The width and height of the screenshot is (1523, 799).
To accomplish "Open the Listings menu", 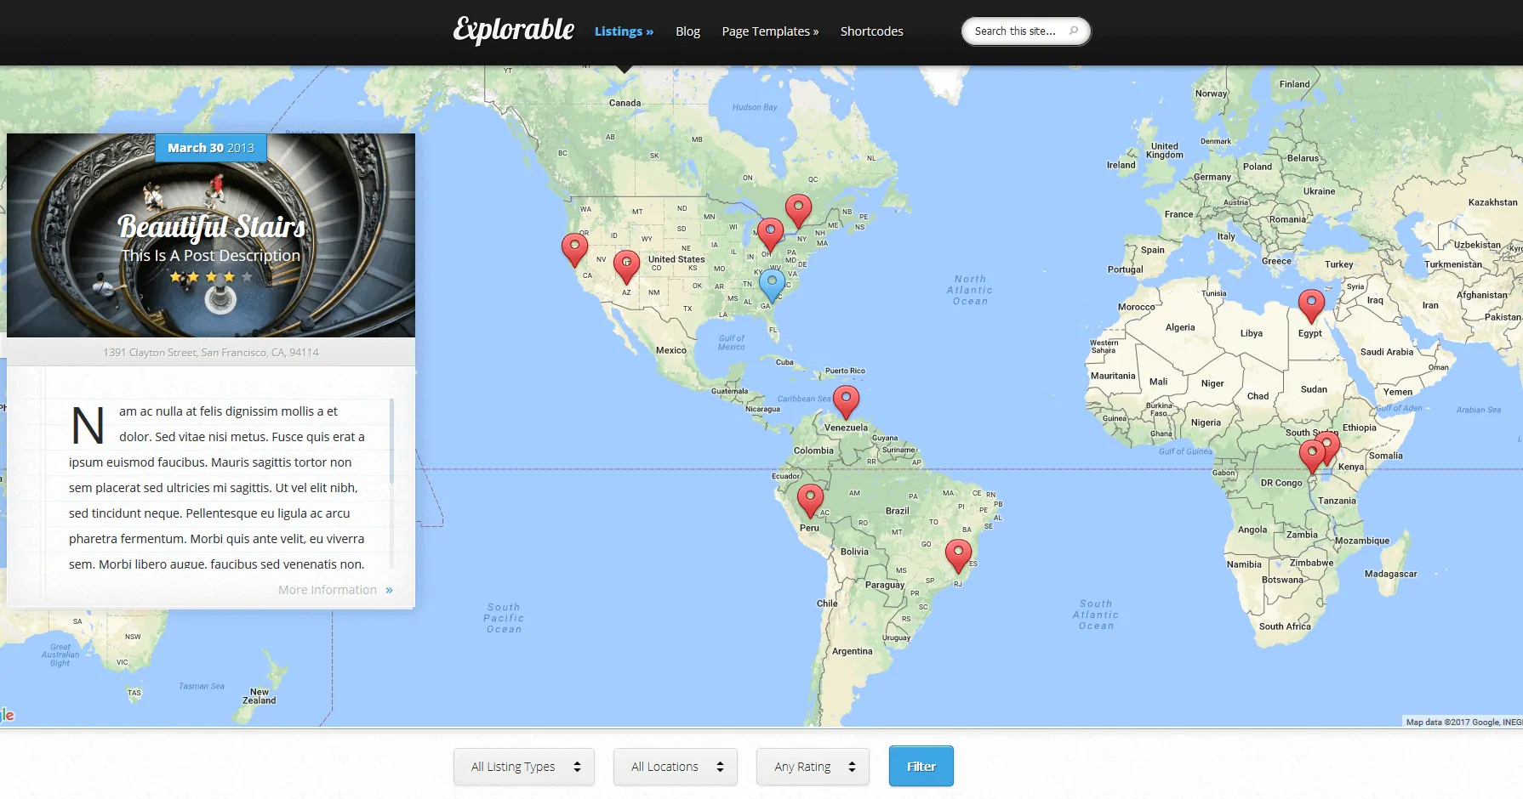I will tap(624, 31).
